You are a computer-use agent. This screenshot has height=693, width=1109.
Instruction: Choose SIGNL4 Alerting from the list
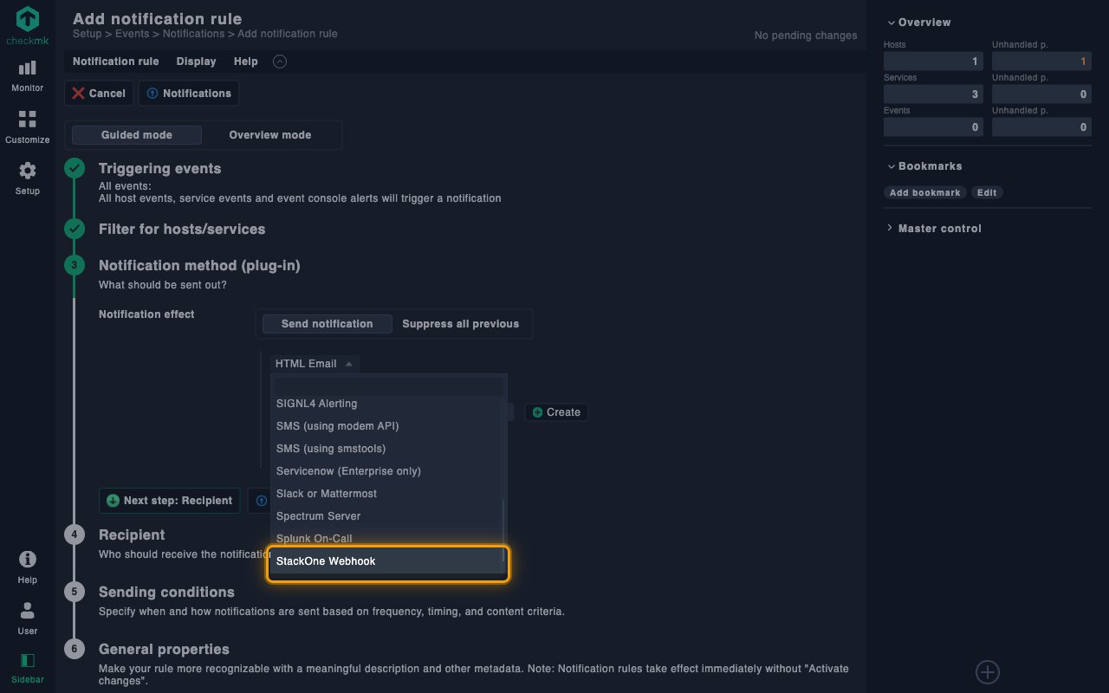point(387,404)
